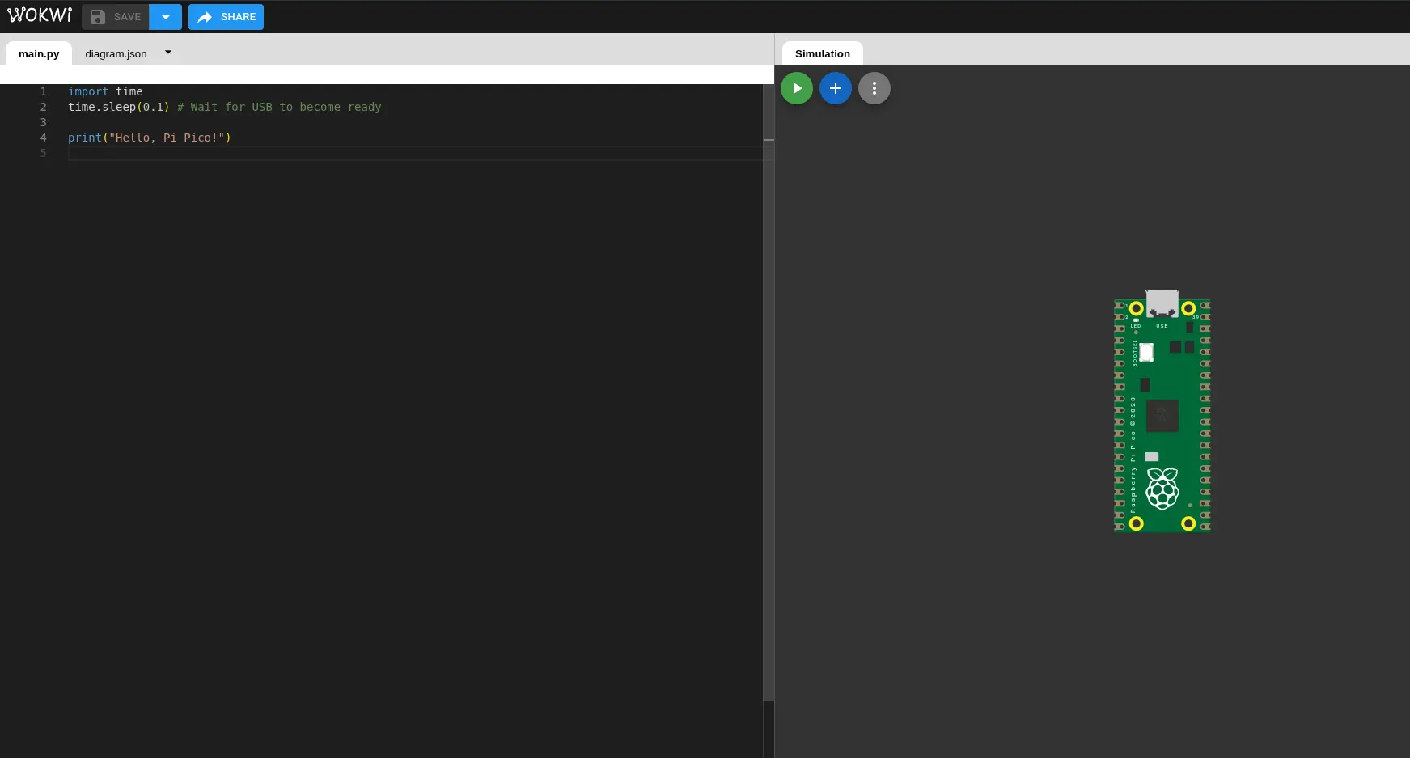Click the Pico micro USB connector
The image size is (1410, 758).
pos(1162,303)
